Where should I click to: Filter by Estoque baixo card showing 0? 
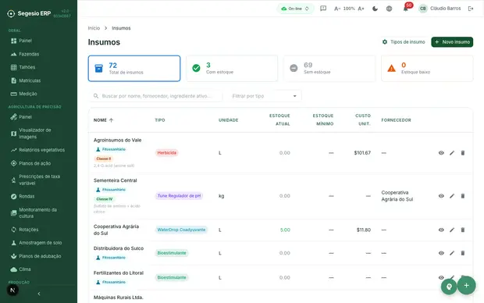(x=427, y=69)
